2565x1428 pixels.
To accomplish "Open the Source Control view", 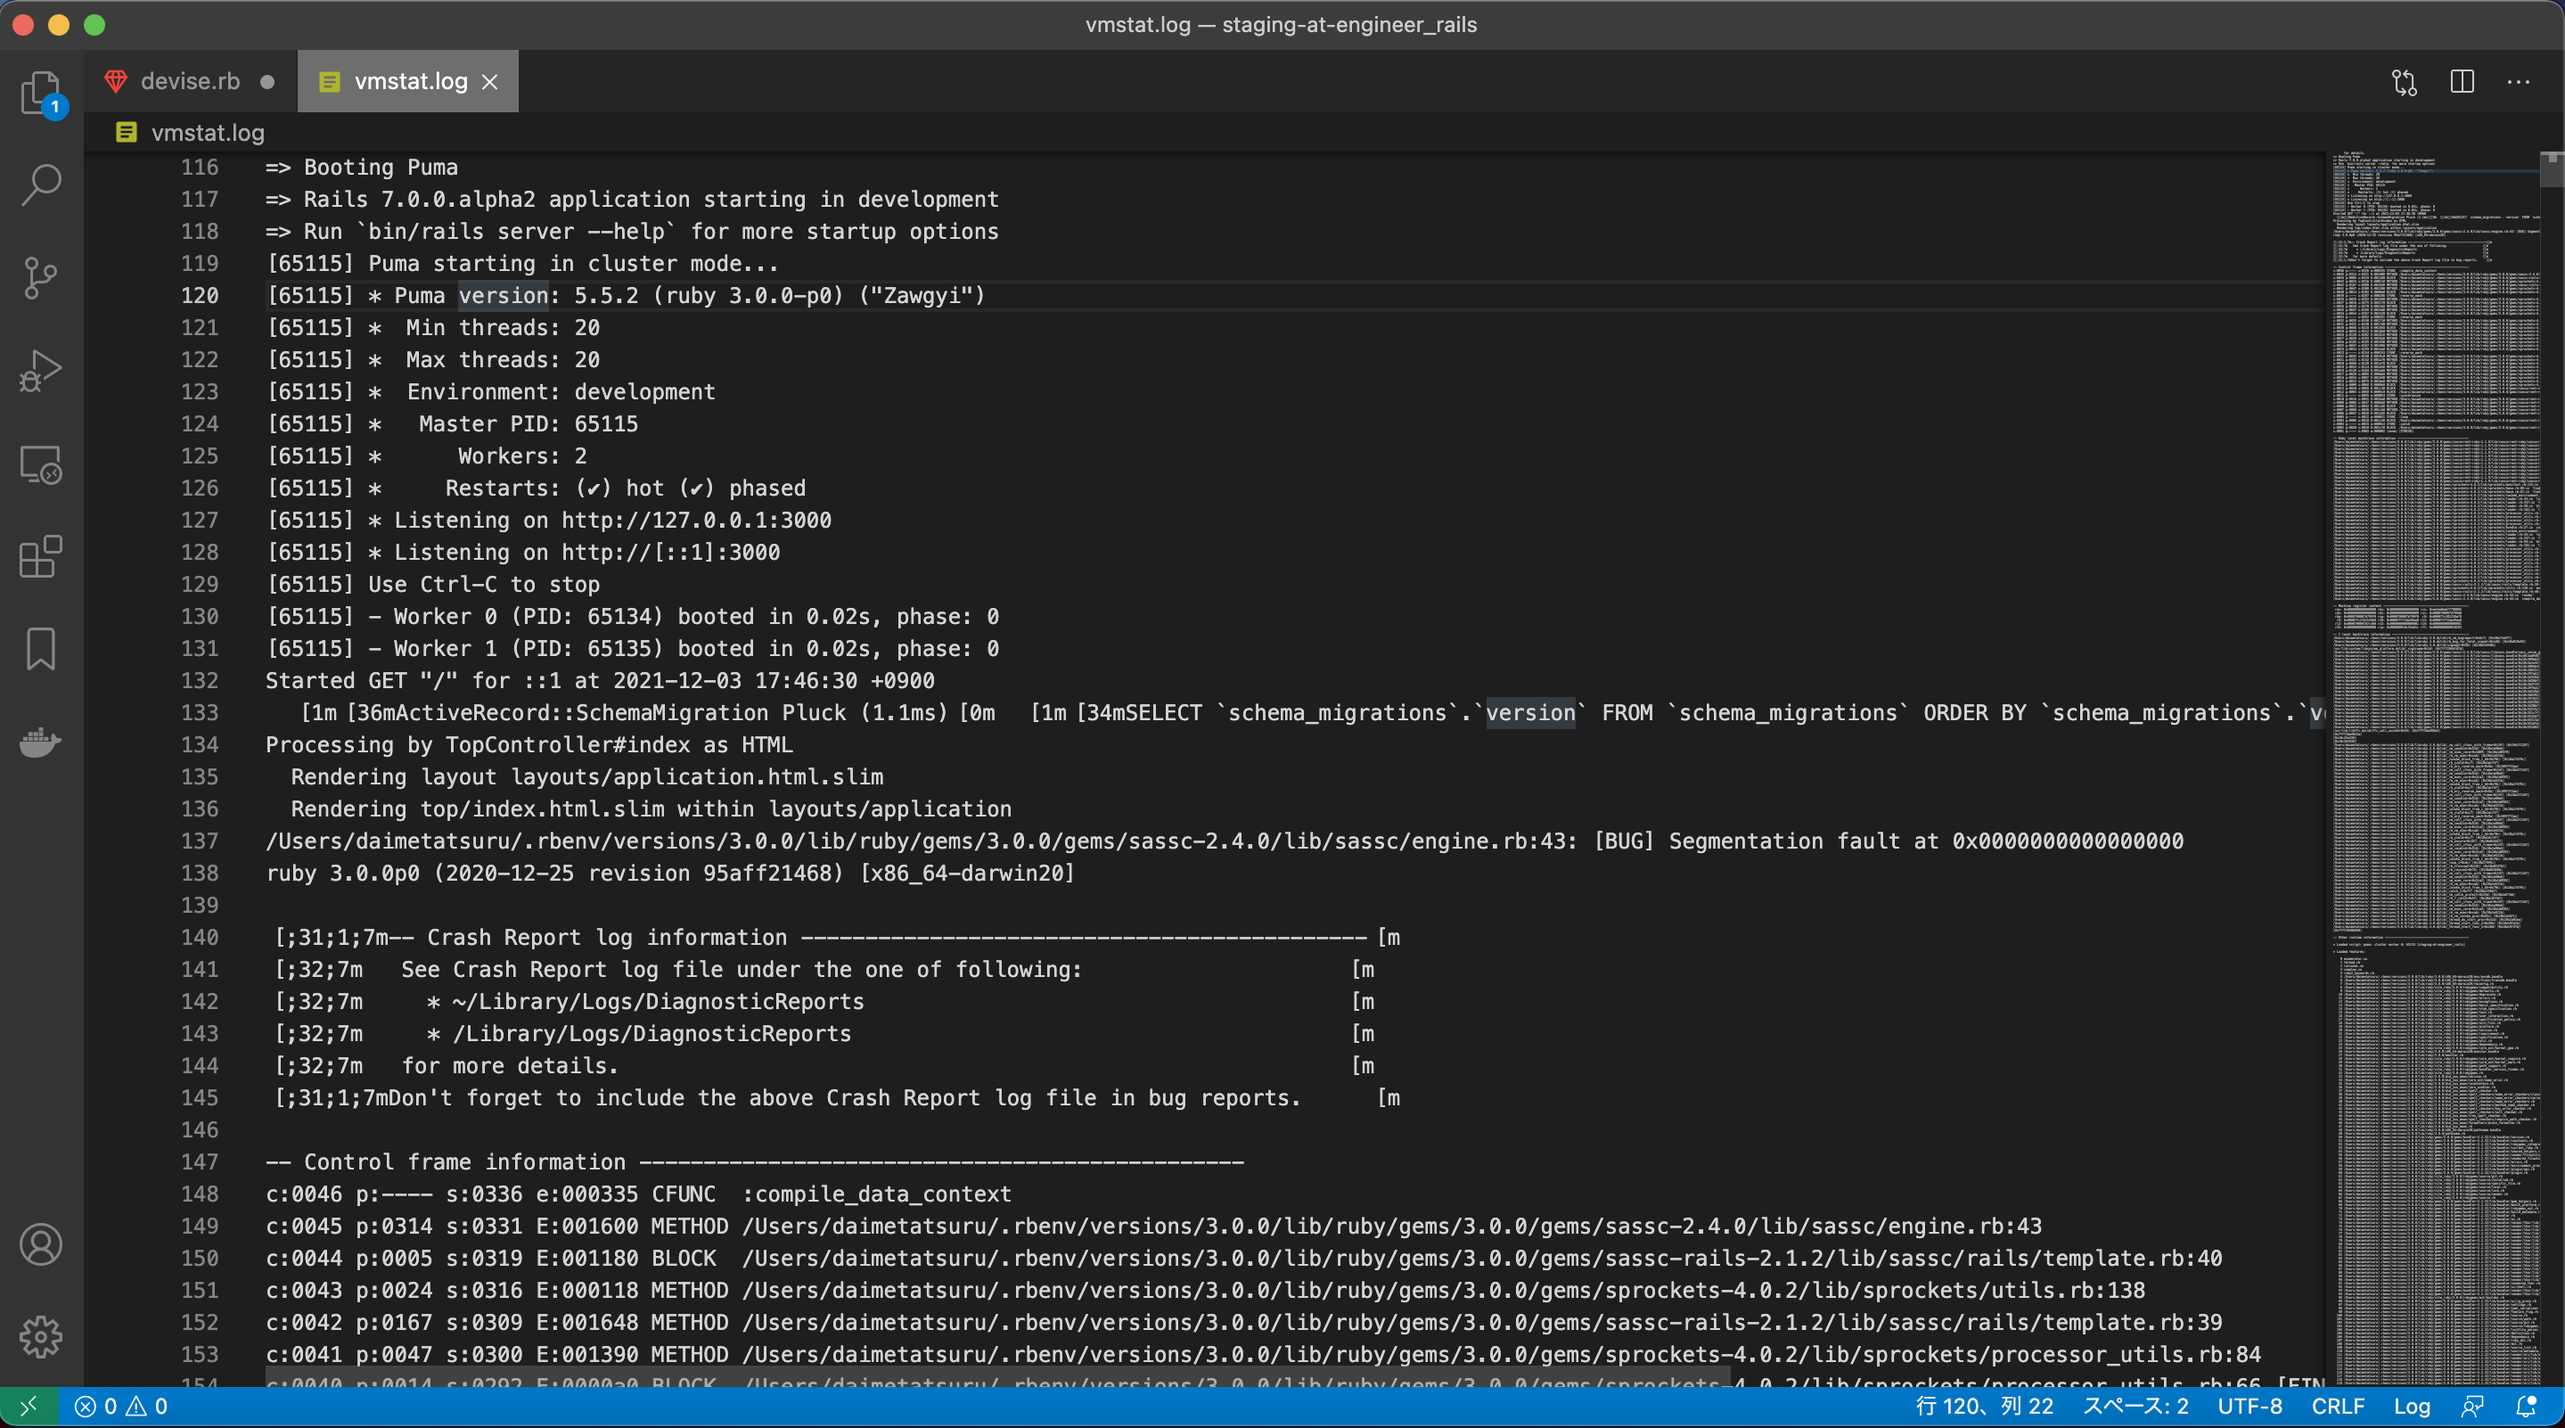I will 40,278.
